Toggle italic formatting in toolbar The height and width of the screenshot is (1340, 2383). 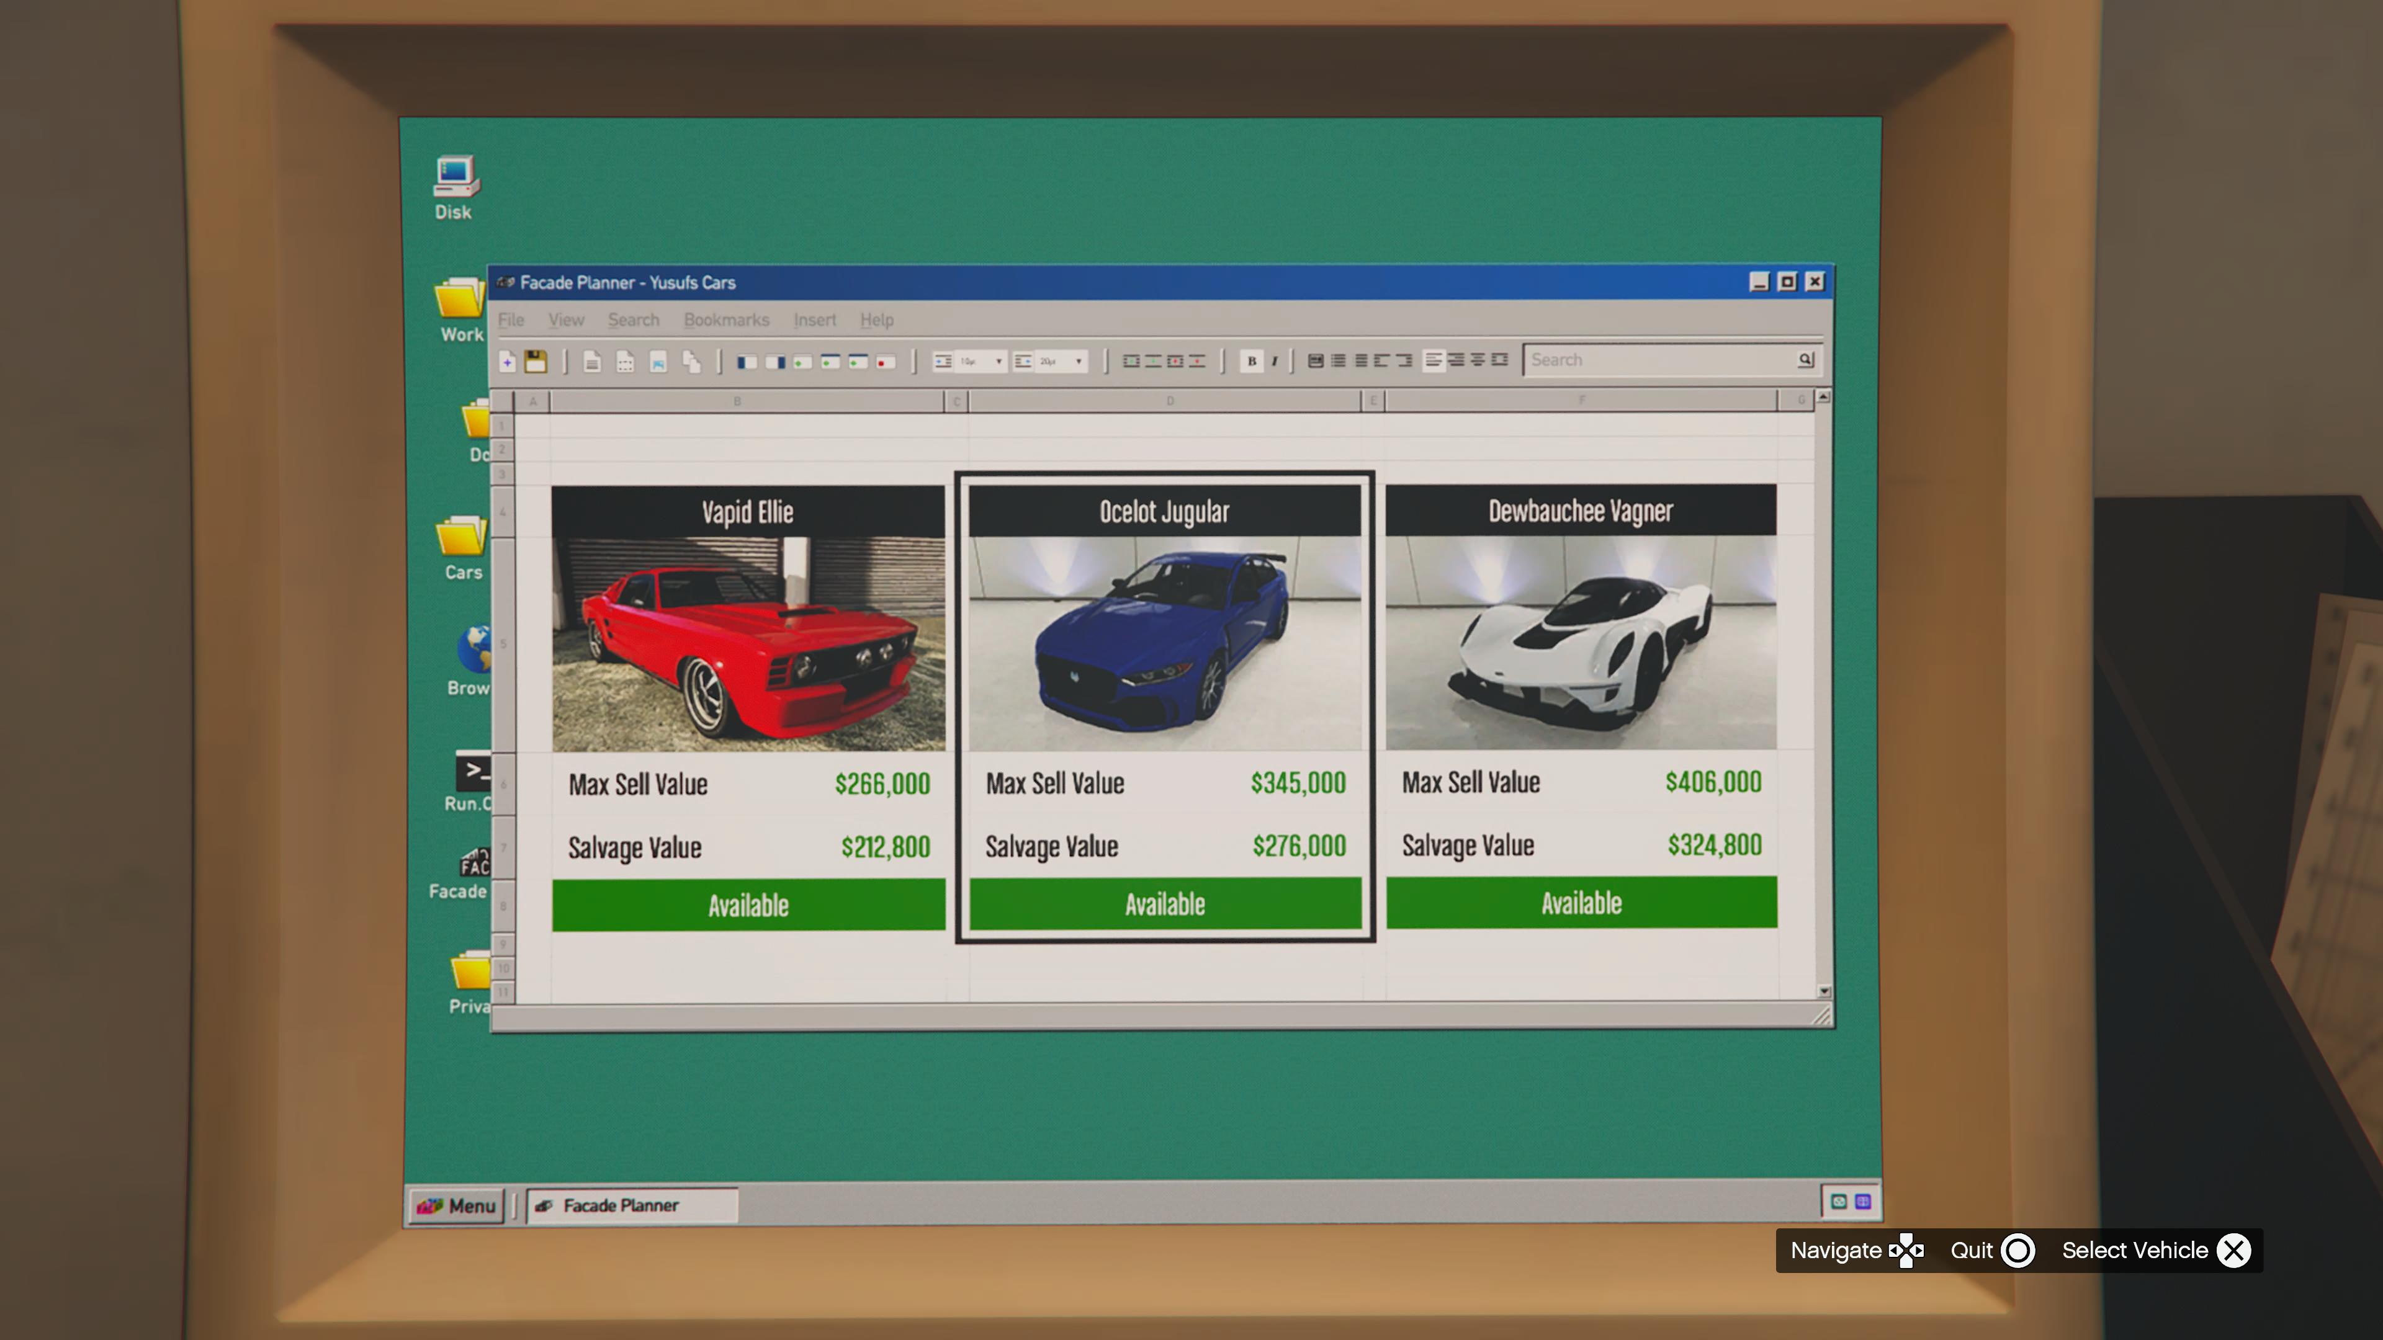coord(1275,360)
